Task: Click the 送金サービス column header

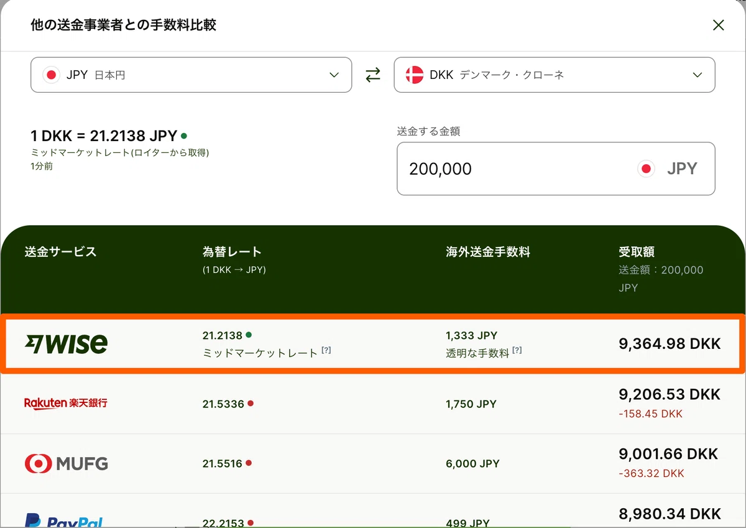Action: pyautogui.click(x=61, y=252)
